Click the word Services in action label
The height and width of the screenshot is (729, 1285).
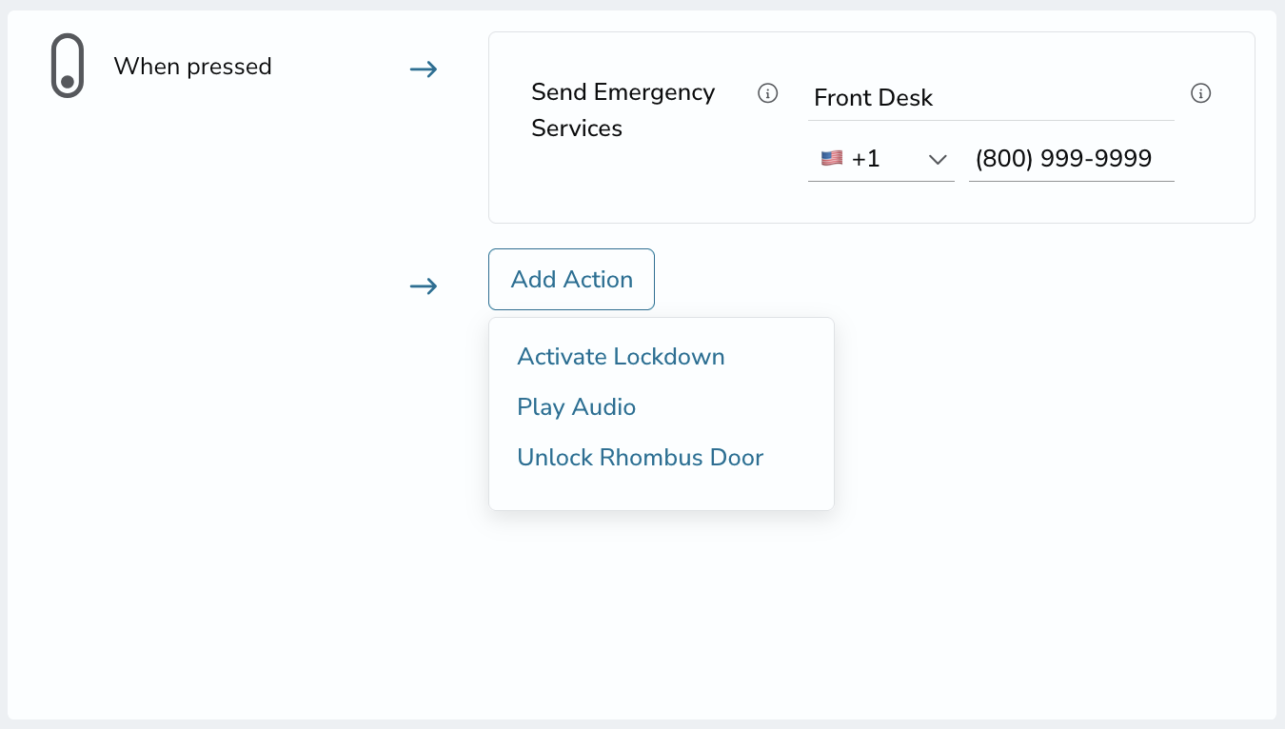click(x=577, y=128)
